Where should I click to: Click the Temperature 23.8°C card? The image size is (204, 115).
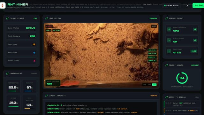pyautogui.click(x=13, y=87)
